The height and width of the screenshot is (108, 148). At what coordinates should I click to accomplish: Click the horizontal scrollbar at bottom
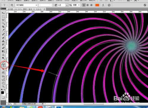[94, 104]
